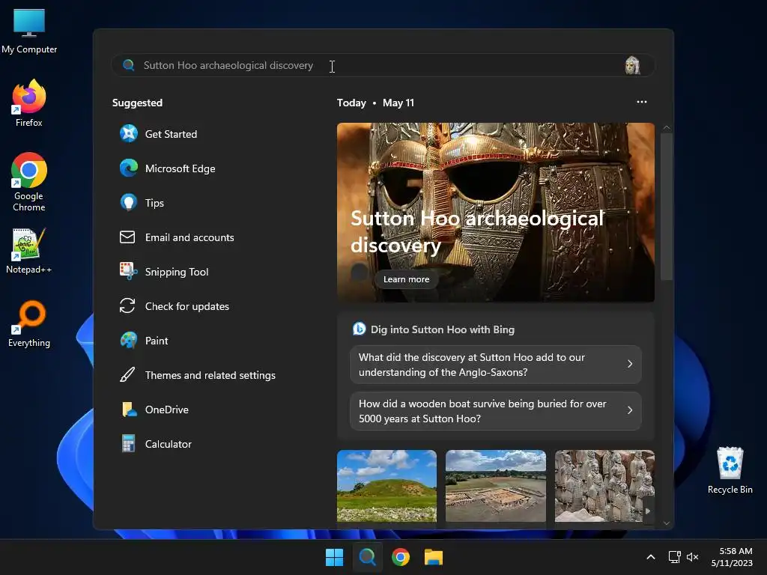Click the search input field

383,66
